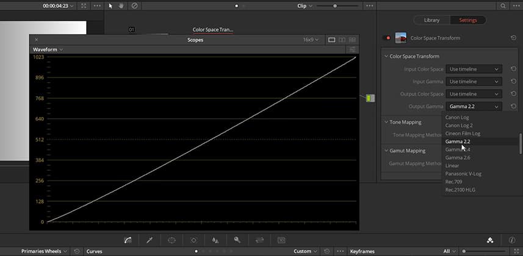Screen dimensions: 523x256
Task: Open the Custom curves mode dropdown
Action: [x=305, y=251]
